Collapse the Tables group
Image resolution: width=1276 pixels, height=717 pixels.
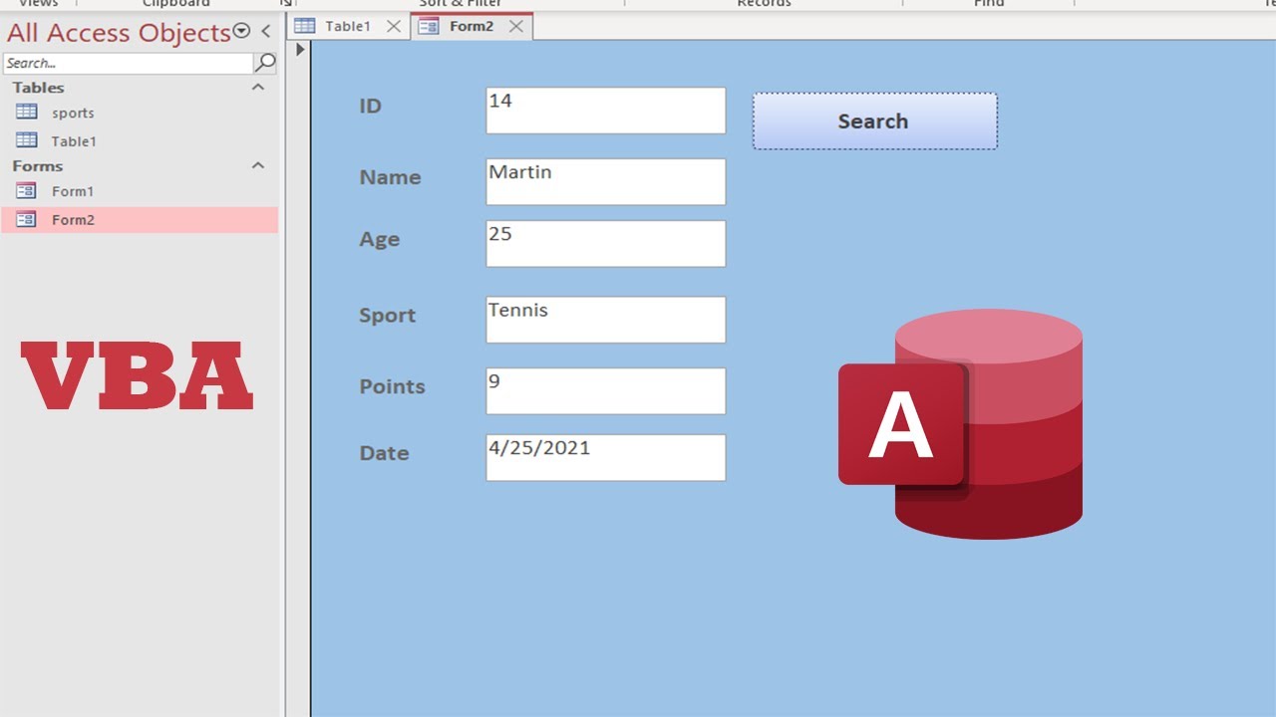point(258,88)
